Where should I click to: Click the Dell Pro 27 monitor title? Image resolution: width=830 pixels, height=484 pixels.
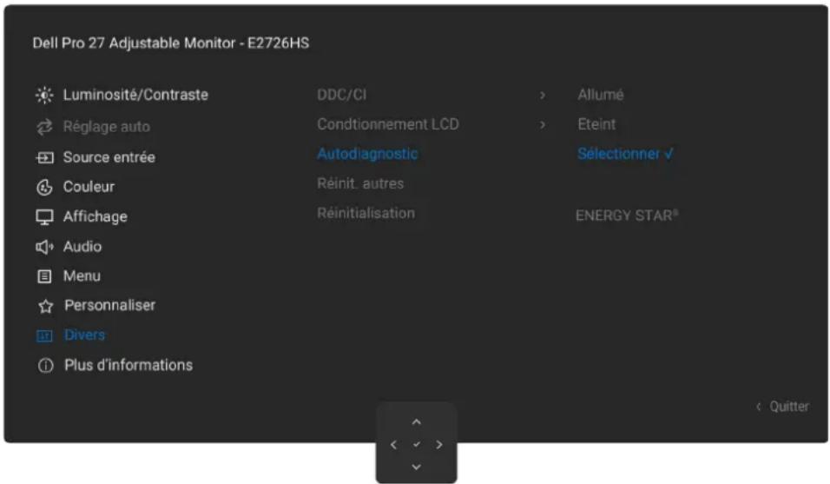coord(171,43)
